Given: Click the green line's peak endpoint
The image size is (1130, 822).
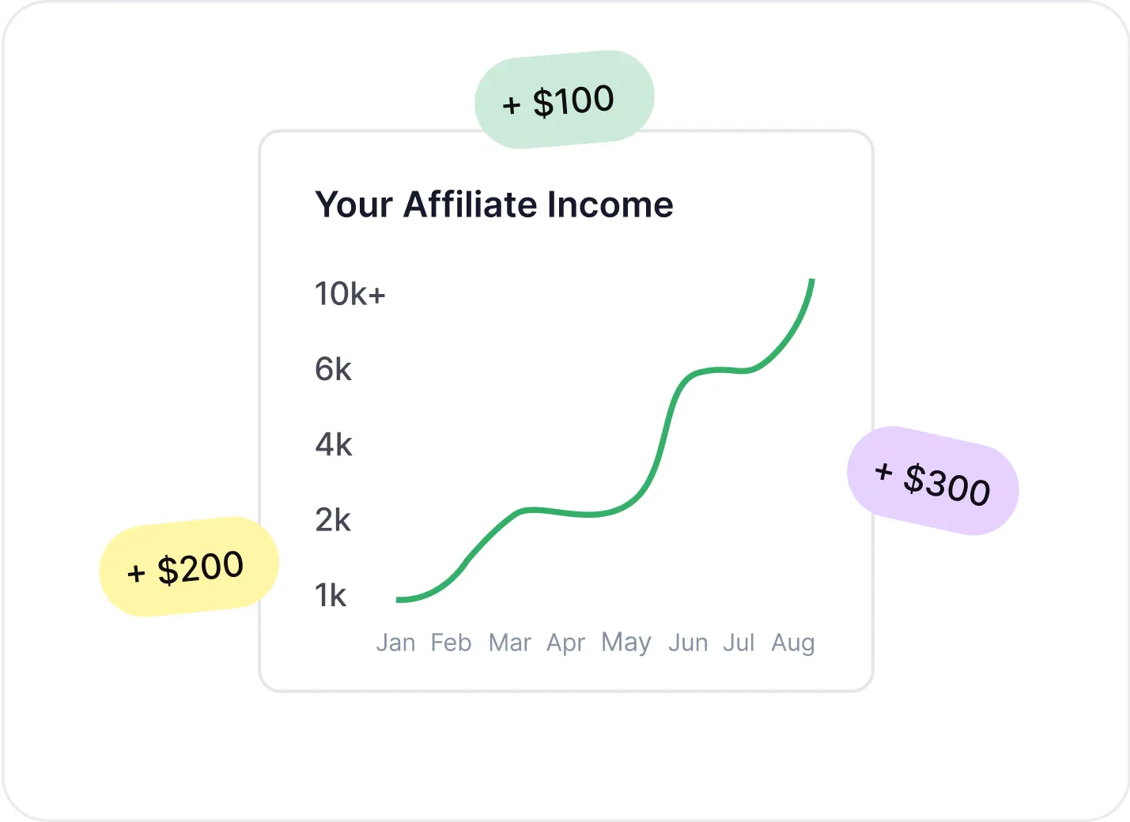Looking at the screenshot, I should [812, 281].
